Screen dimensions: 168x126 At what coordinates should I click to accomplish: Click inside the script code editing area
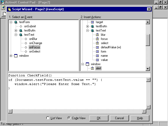pos(79,97)
